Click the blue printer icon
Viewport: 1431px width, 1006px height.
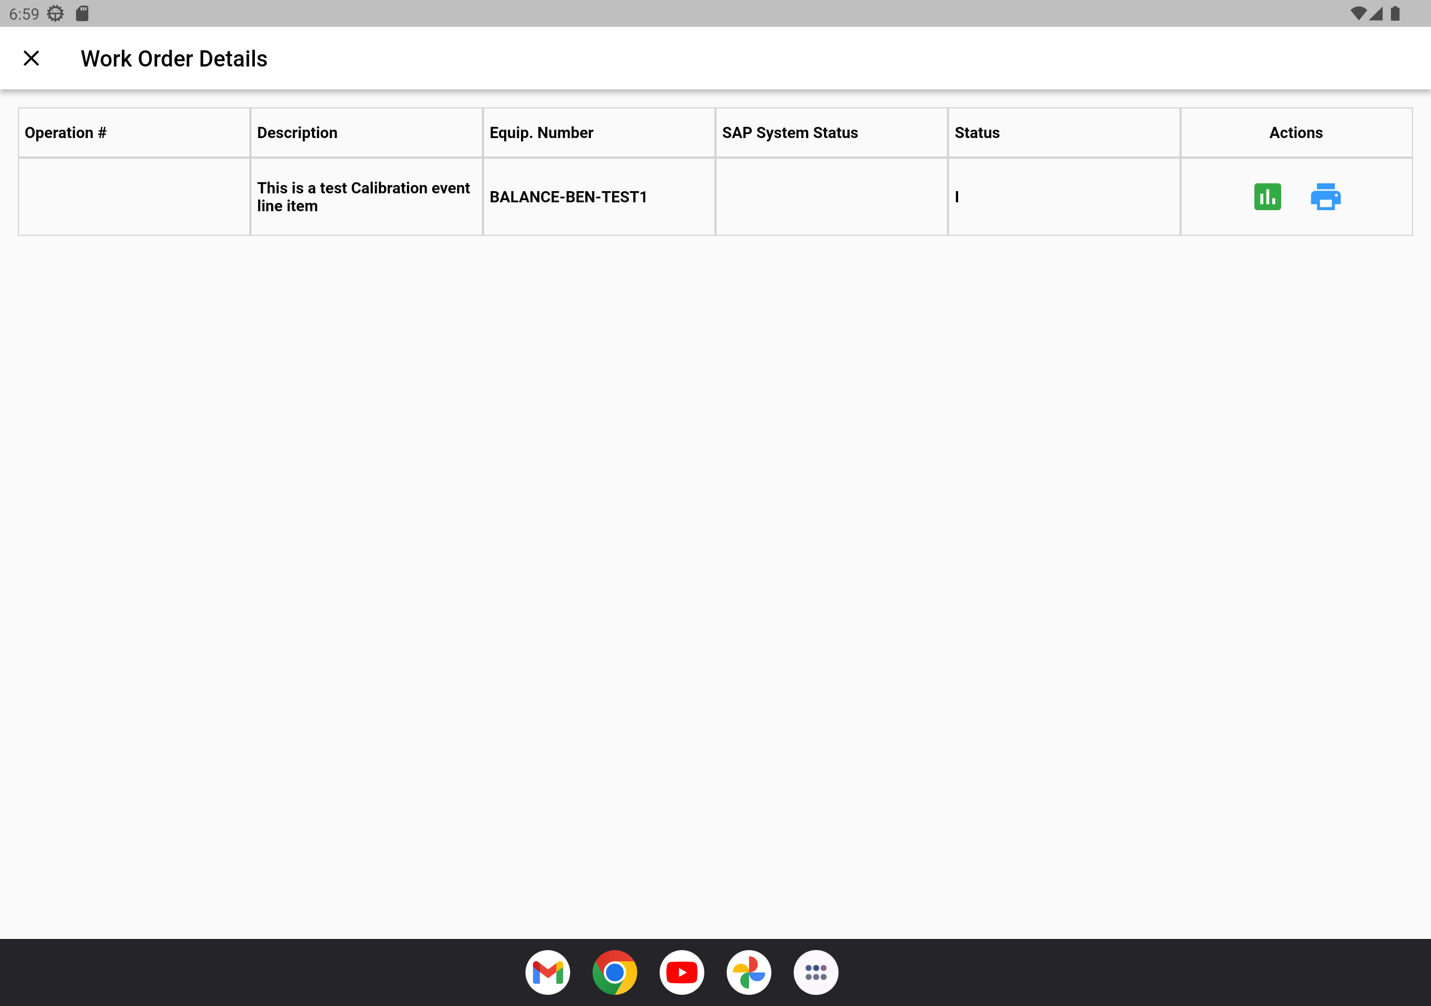point(1325,197)
